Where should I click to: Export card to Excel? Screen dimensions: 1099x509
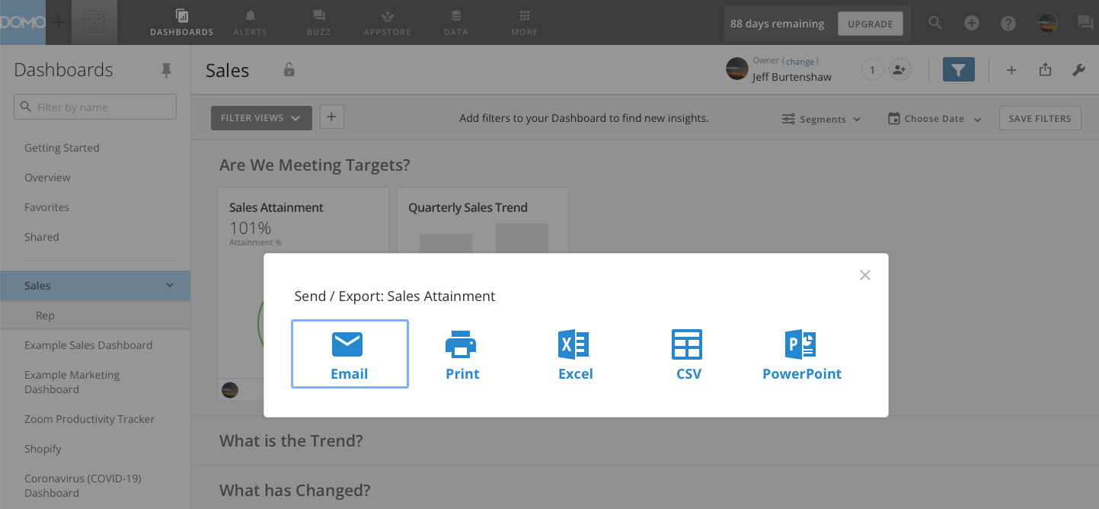pyautogui.click(x=575, y=354)
